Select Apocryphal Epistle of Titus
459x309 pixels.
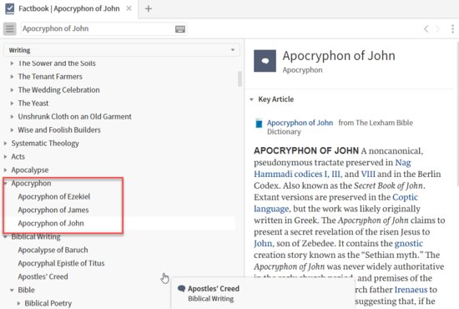point(61,263)
